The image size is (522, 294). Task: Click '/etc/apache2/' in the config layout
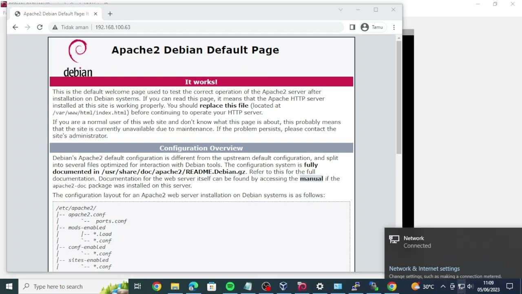click(x=76, y=208)
